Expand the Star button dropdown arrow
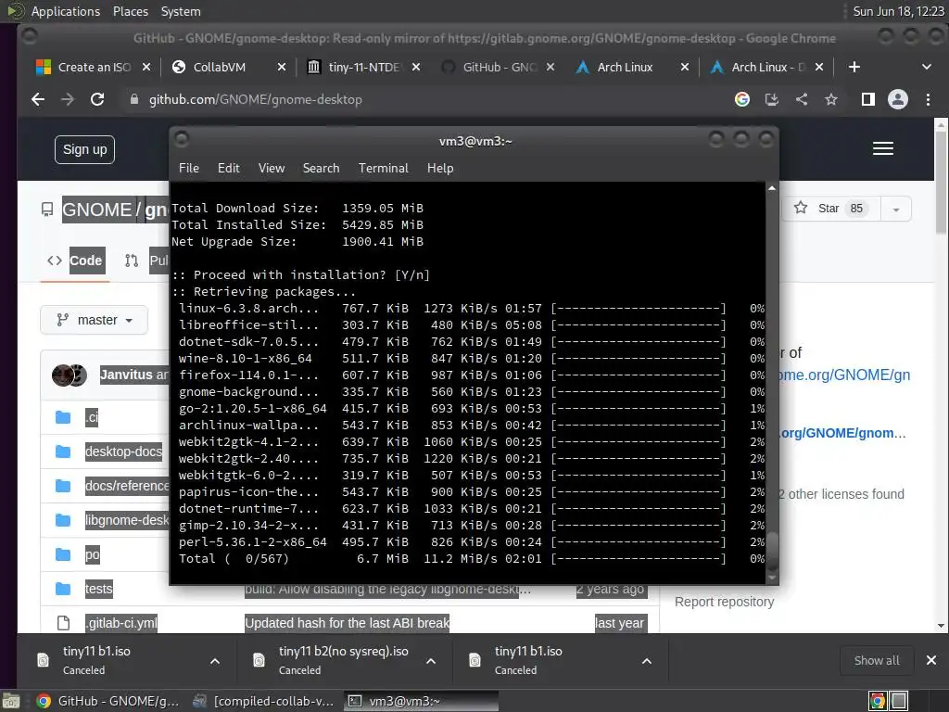The height and width of the screenshot is (712, 949). point(896,210)
